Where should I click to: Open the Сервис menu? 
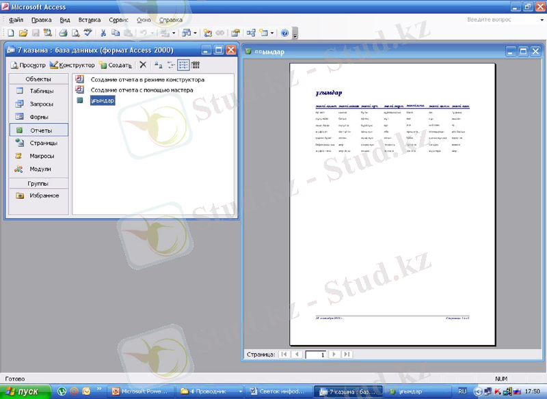pyautogui.click(x=118, y=19)
